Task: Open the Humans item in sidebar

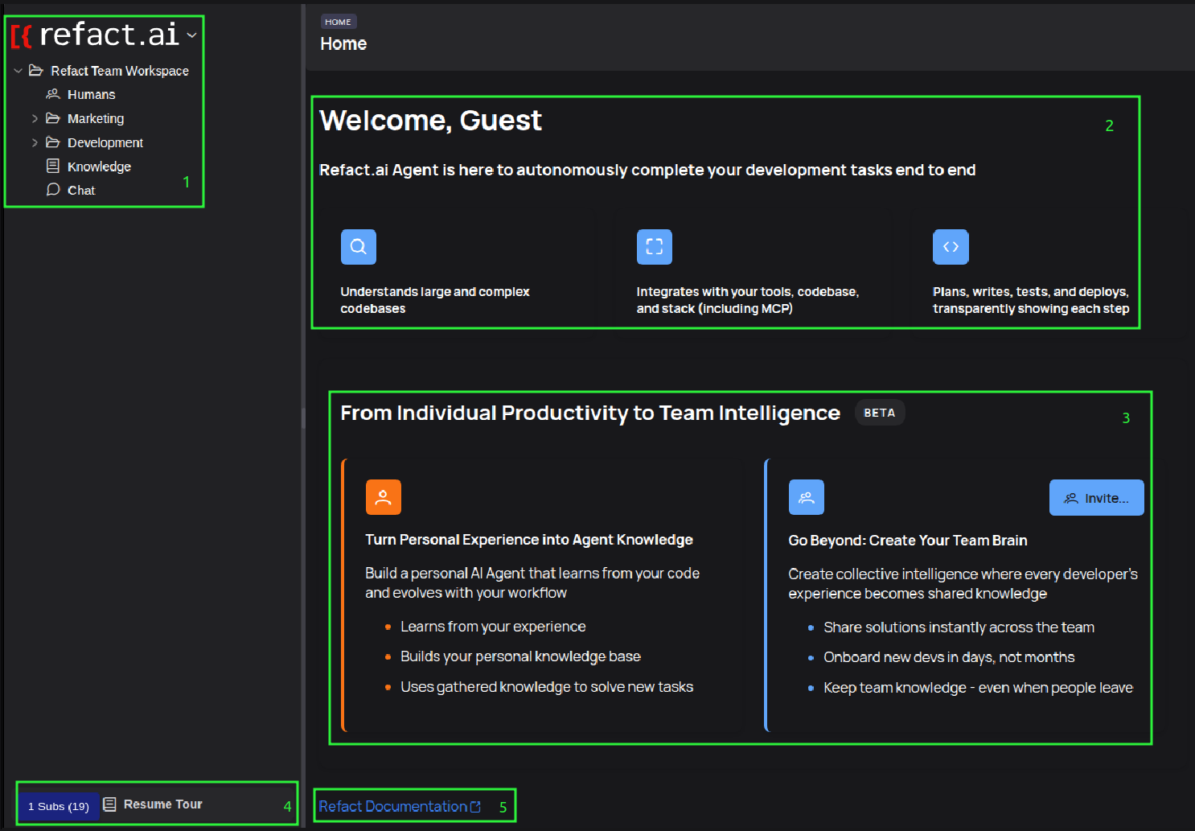Action: coord(91,94)
